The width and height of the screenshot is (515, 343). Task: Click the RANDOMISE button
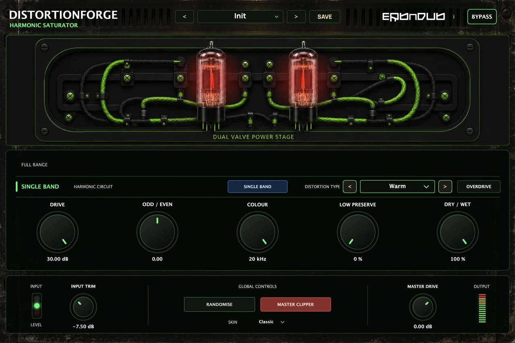pyautogui.click(x=219, y=304)
